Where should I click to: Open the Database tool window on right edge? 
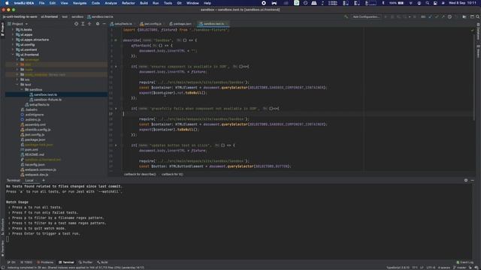click(x=478, y=31)
